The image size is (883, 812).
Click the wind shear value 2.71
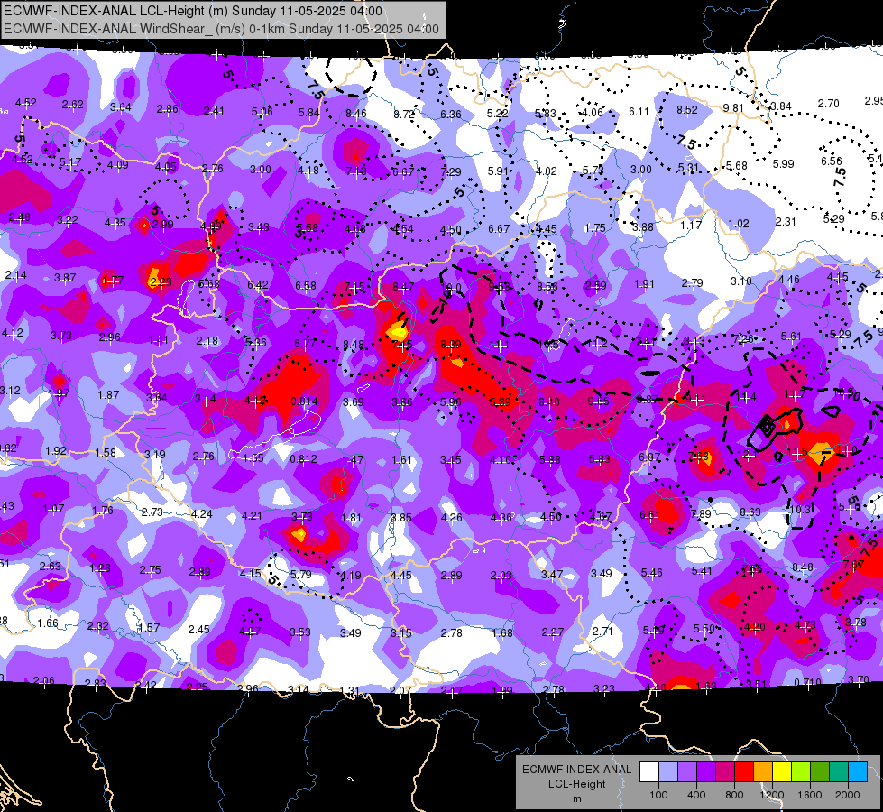(x=602, y=631)
